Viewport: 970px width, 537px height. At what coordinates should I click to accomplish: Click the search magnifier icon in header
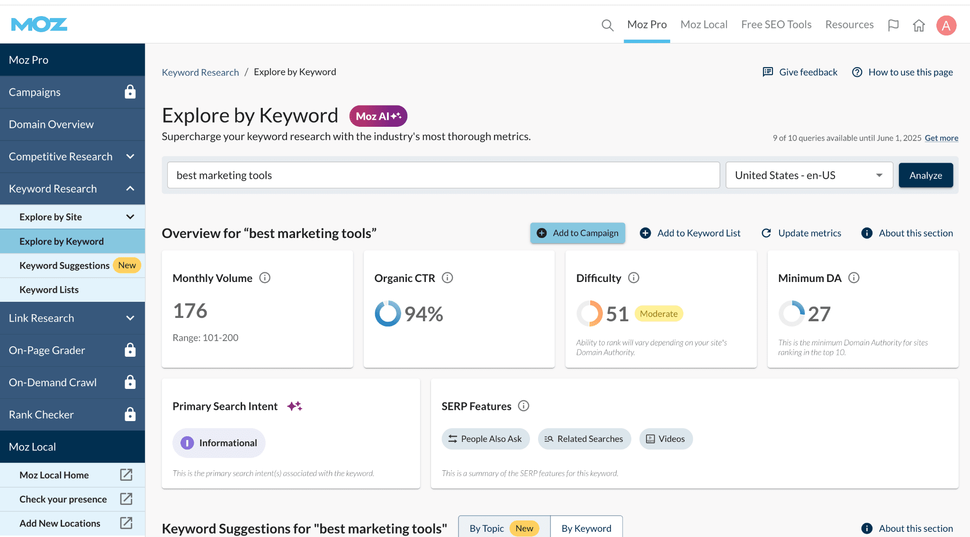607,25
